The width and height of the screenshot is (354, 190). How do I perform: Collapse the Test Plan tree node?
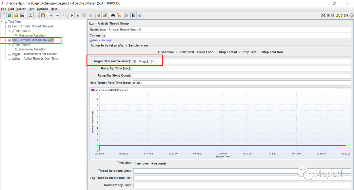pos(2,22)
